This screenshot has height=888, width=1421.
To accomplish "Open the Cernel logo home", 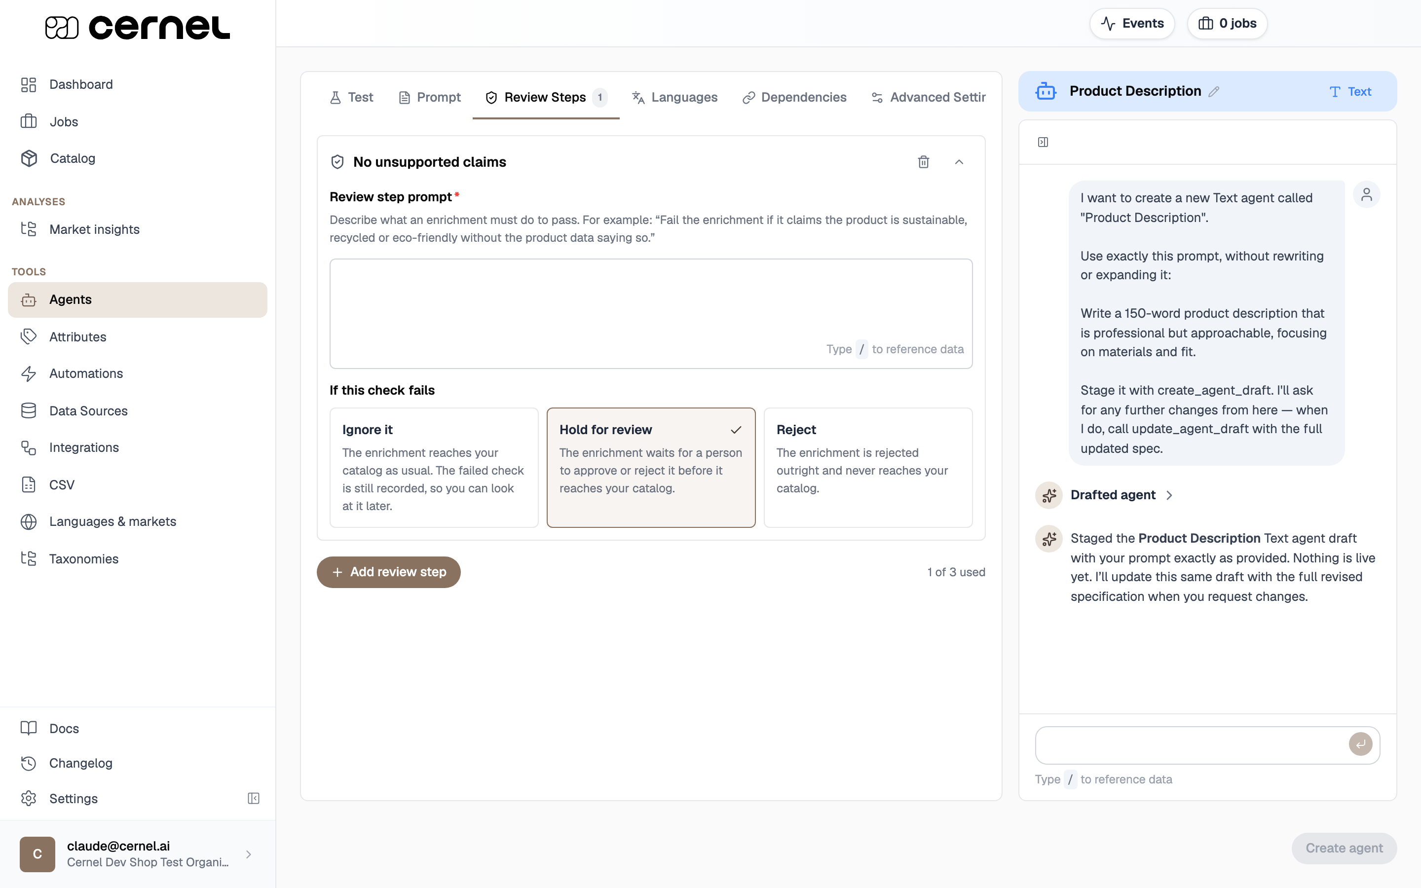I will (x=137, y=27).
